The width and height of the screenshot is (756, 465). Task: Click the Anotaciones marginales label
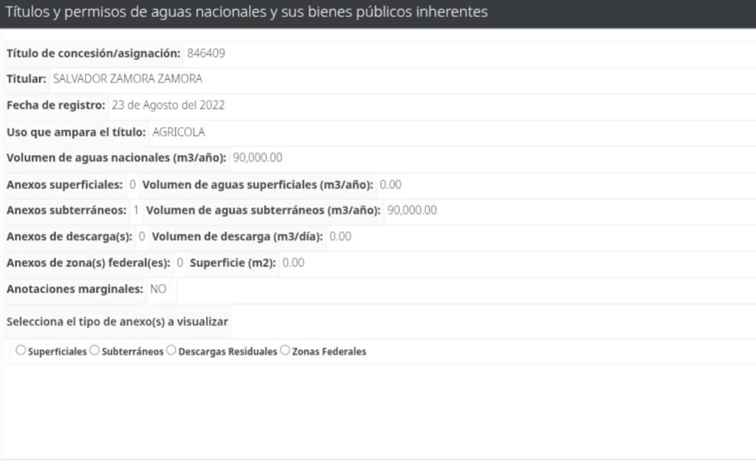pos(75,289)
